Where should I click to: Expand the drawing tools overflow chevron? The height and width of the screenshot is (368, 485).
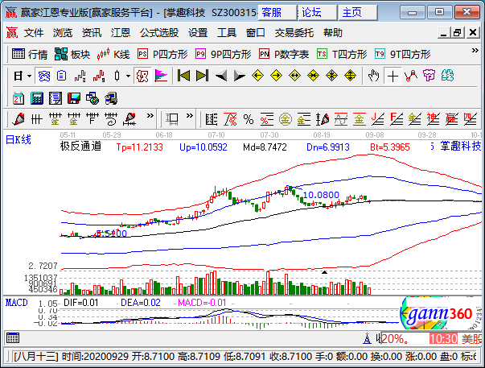(x=150, y=116)
